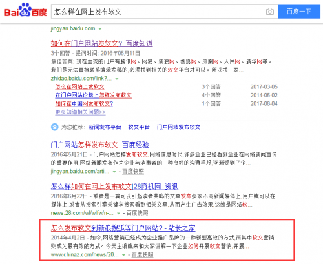Click the date 2017-08-04 in sub-results

264,104
